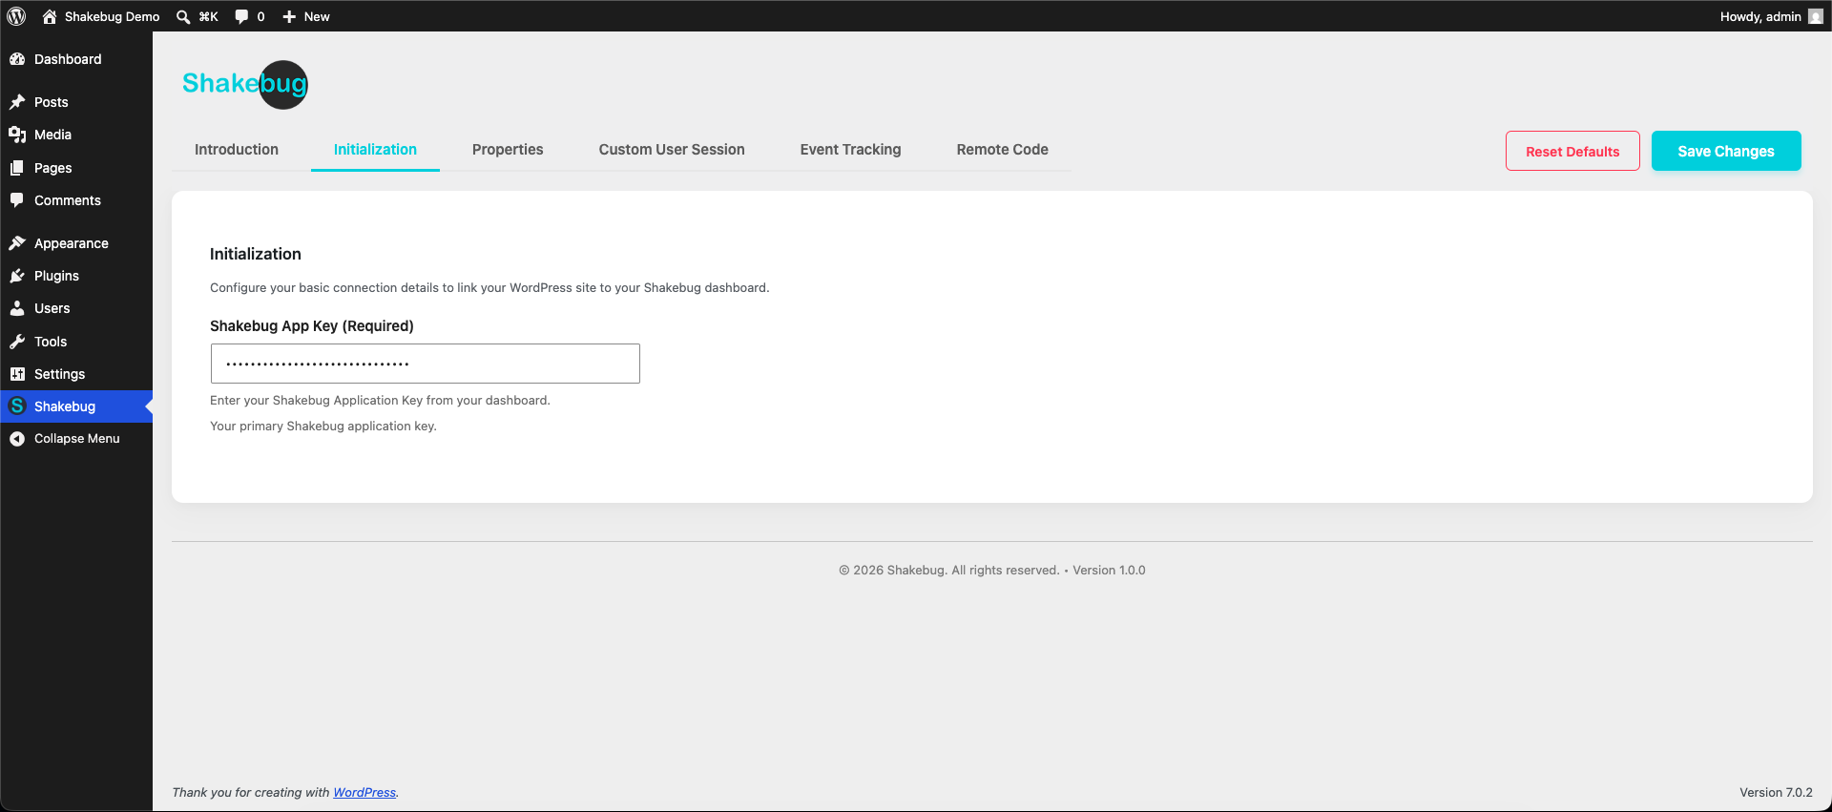Click the Settings sliders icon
This screenshot has height=812, width=1832.
click(x=17, y=374)
